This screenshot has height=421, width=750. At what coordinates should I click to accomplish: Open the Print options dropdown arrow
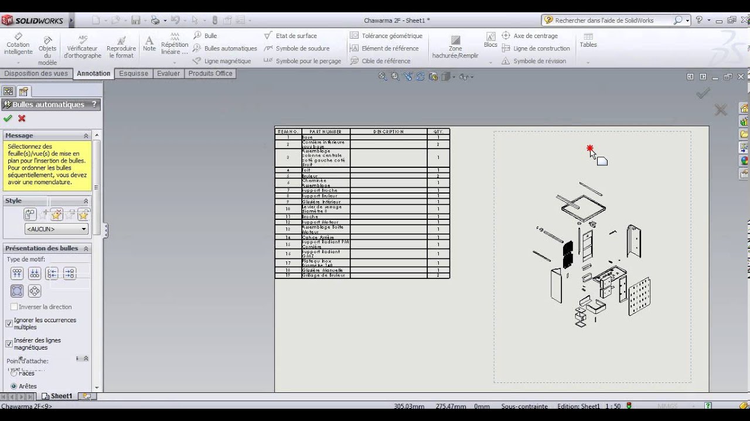click(165, 20)
